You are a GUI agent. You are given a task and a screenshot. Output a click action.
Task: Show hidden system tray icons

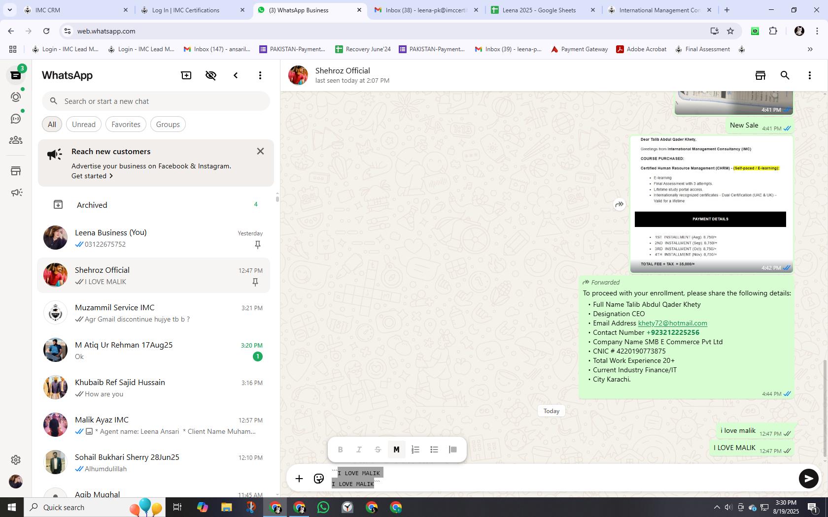tap(717, 507)
